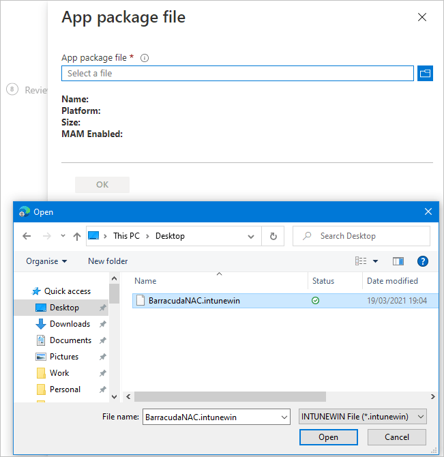
Task: Click New folder
Action: (x=108, y=261)
